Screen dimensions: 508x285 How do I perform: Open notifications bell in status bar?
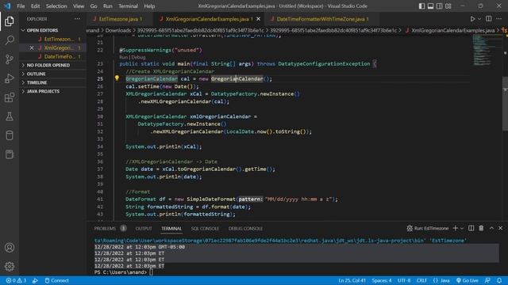499,280
